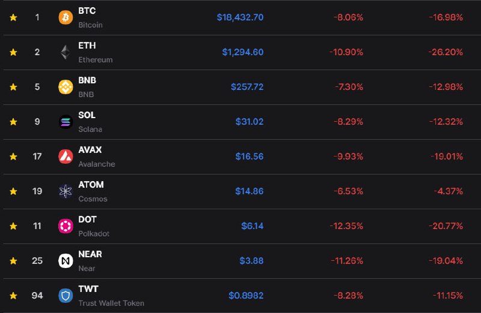Toggle the Ethereum watchlist star

pos(13,52)
